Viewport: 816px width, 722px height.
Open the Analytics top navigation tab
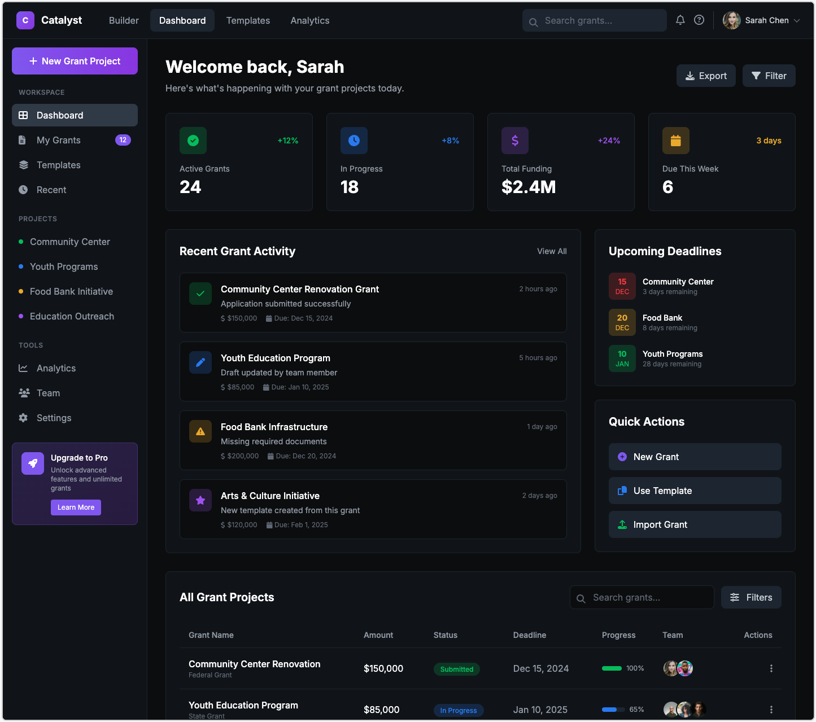coord(309,20)
